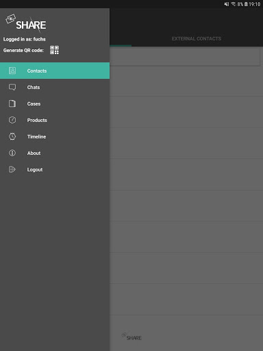Tap the 'Generate QR code:' label
263x351 pixels.
coord(23,50)
